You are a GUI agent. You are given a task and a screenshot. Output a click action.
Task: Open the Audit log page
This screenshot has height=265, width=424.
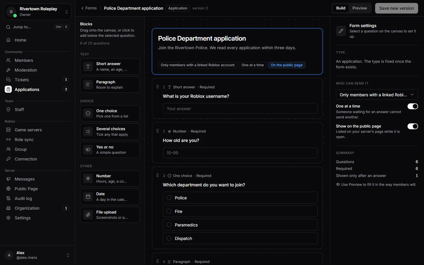pos(37,198)
